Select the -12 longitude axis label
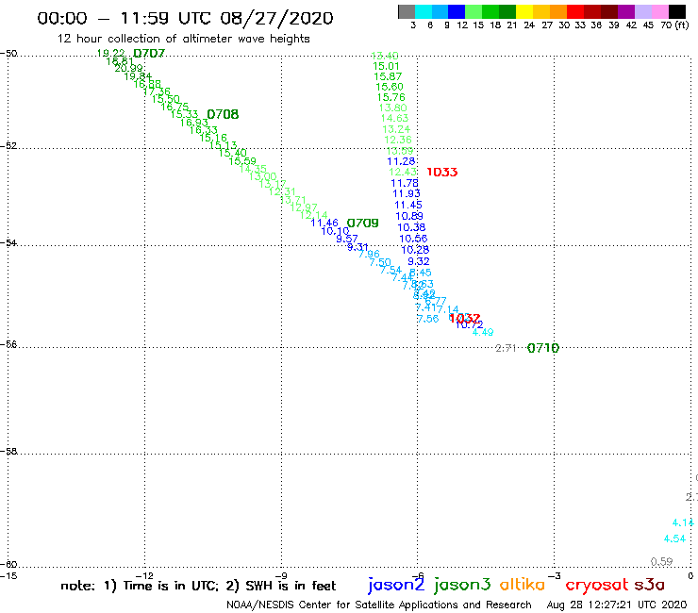 click(144, 575)
